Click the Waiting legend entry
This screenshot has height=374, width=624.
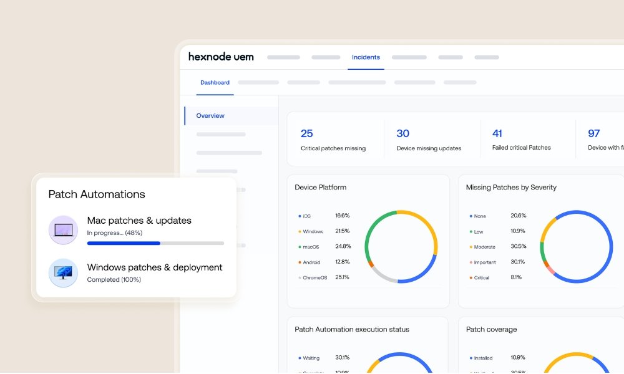click(309, 358)
